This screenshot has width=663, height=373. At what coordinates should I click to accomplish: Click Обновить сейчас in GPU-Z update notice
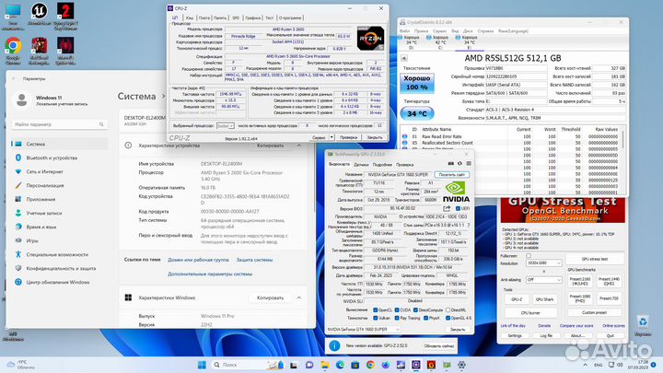(x=438, y=346)
